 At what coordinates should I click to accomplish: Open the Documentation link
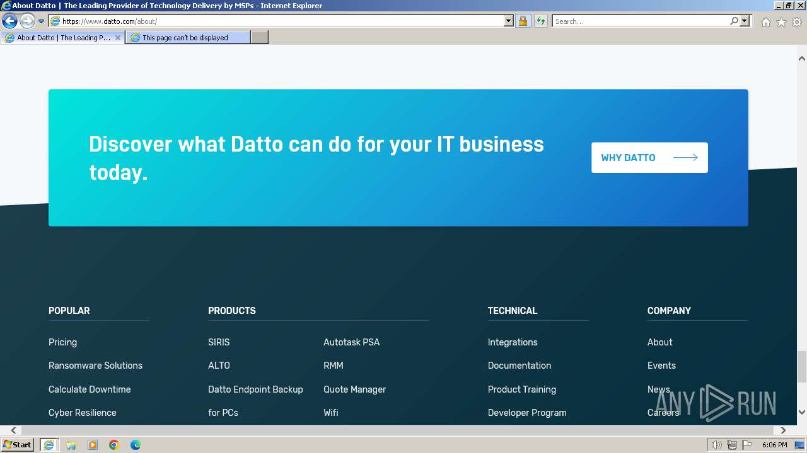pos(520,366)
